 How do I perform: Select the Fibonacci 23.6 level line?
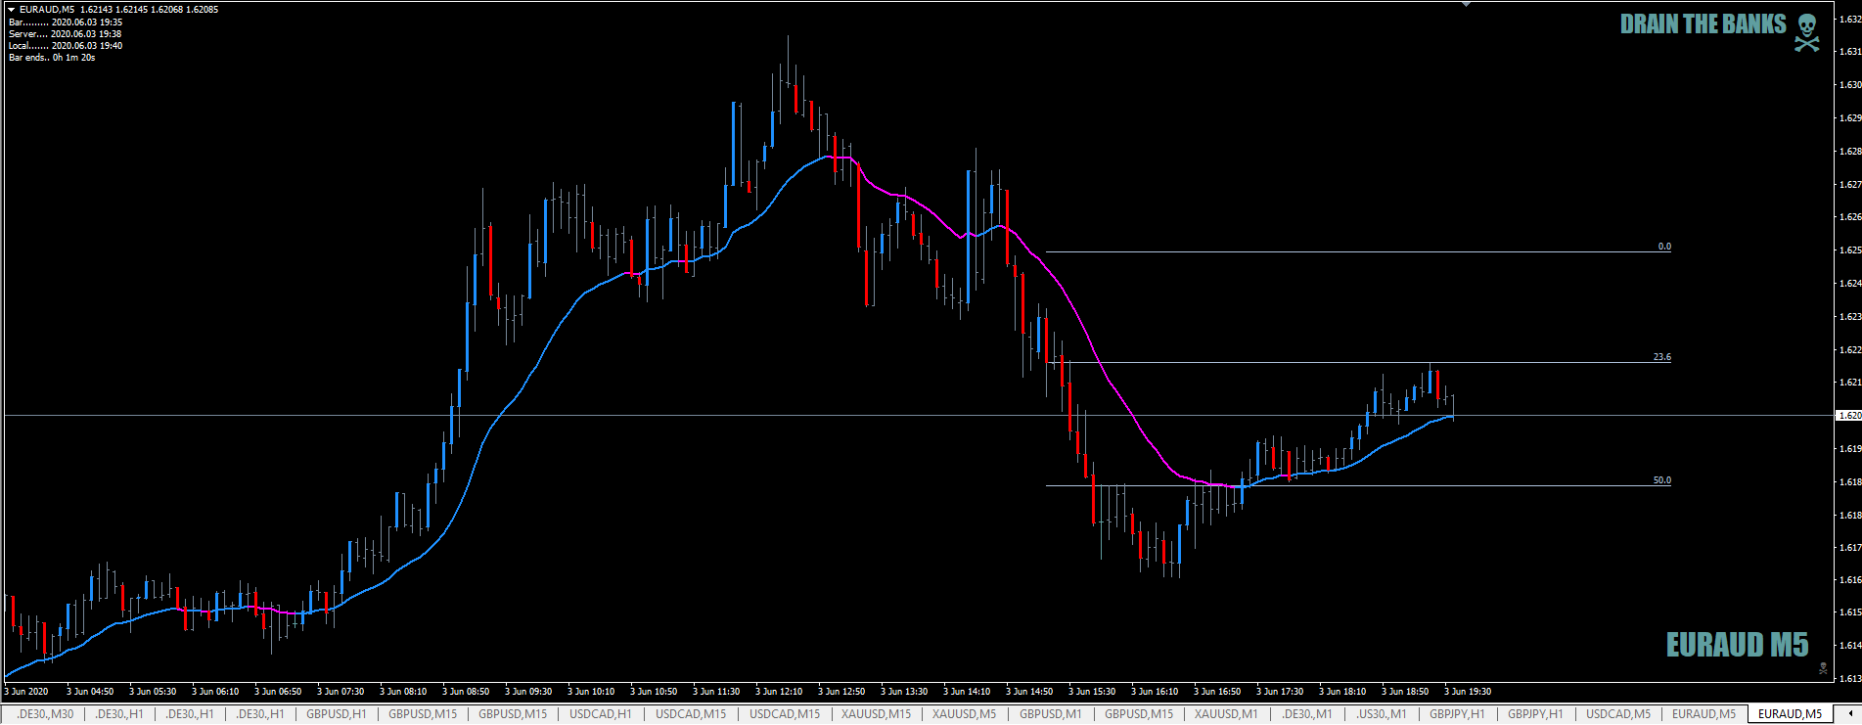click(x=1358, y=363)
